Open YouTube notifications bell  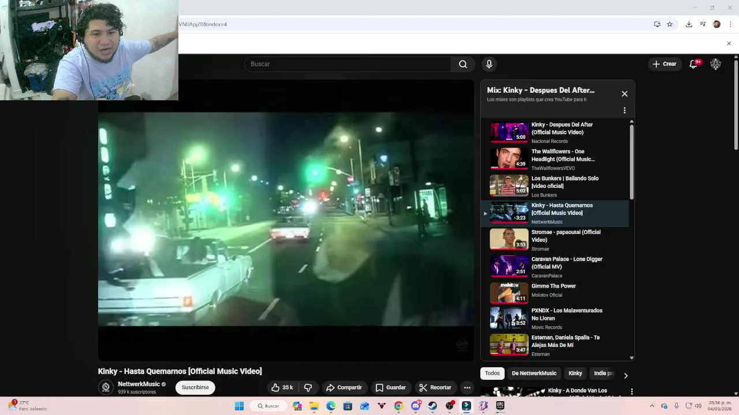[694, 64]
